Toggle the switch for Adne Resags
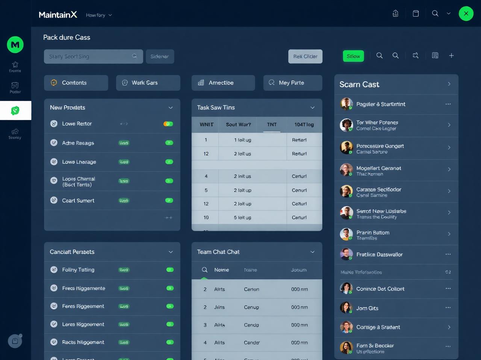This screenshot has width=481, height=360. pyautogui.click(x=169, y=142)
